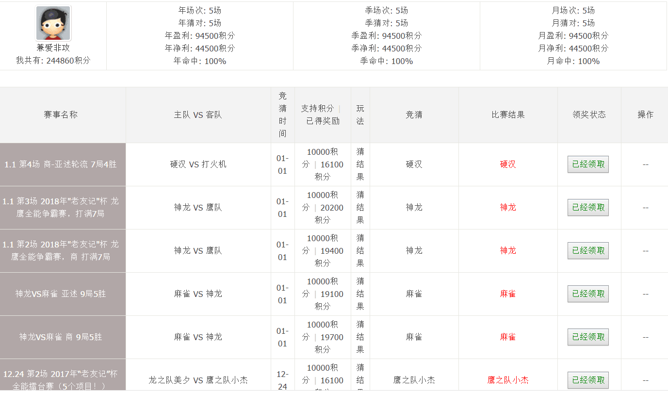Viewport: 668px width, 393px height.
Task: Click 已经领取 for 神龙VS麻雀 亚述 9局5胜
Action: click(588, 294)
